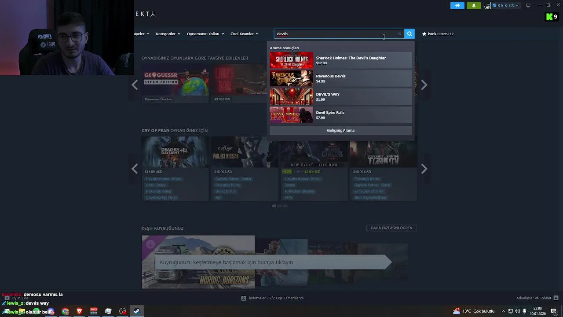Viewport: 563px width, 317px height.
Task: Click left arrow of Cry of Fear carousel
Action: tap(135, 169)
